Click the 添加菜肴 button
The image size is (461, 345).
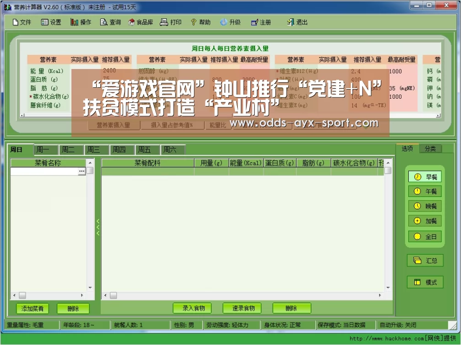pos(33,308)
